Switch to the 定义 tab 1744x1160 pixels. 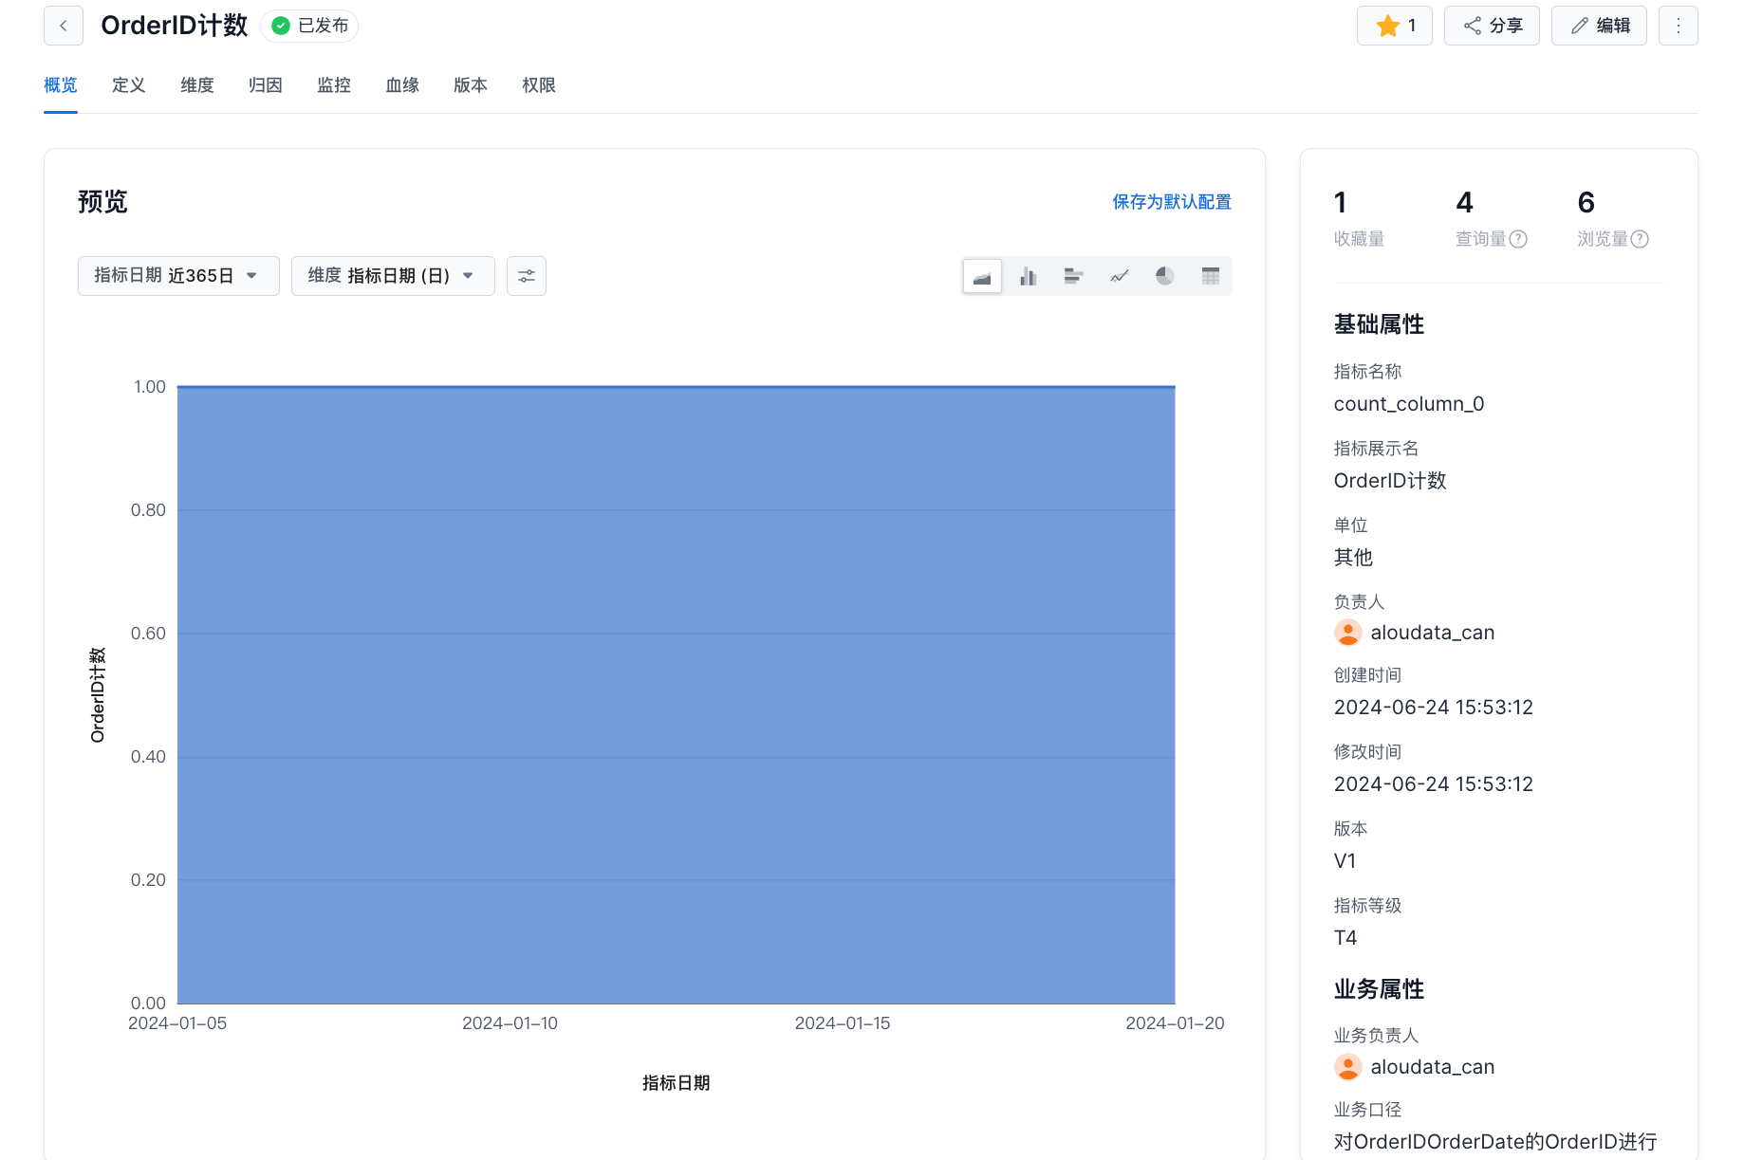pyautogui.click(x=128, y=85)
